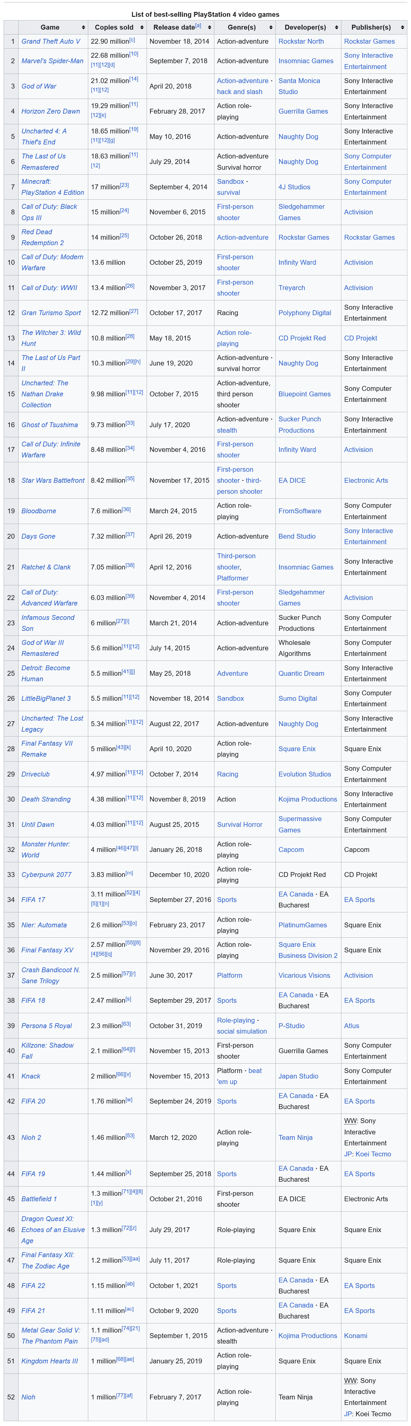This screenshot has height=1426, width=411.
Task: Open the Ratchet & Clank link
Action: pos(46,567)
